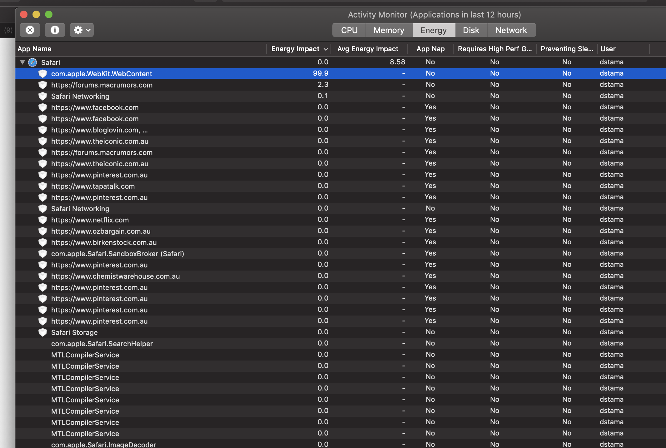Select the com.apple.Safari.SearchHelper row
The image size is (666, 448).
340,343
